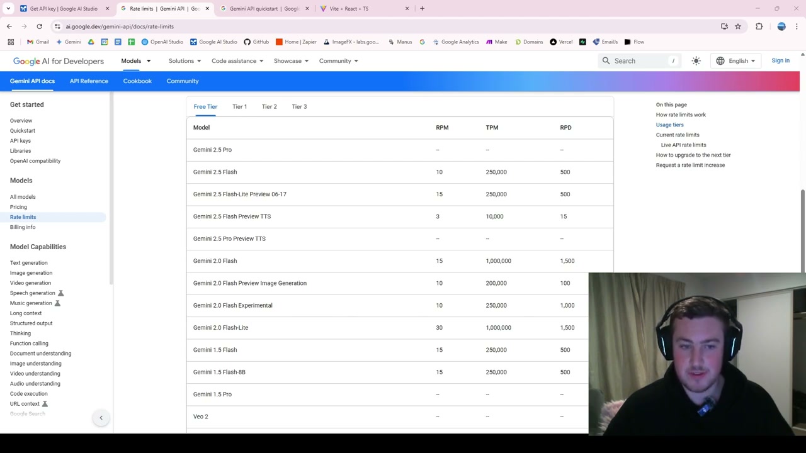Collapse the left navigation sidebar
The width and height of the screenshot is (806, 453).
click(101, 418)
